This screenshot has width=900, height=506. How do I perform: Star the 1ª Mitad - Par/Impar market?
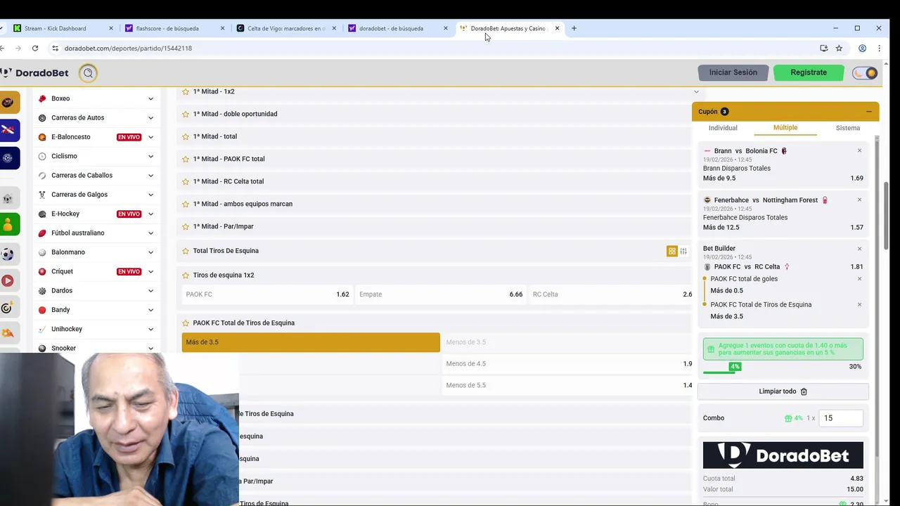(186, 226)
